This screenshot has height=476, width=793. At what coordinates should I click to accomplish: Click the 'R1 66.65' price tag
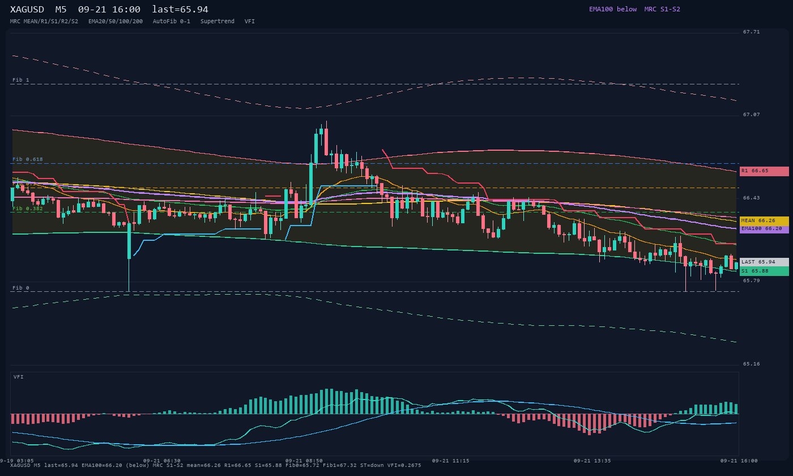pos(764,171)
